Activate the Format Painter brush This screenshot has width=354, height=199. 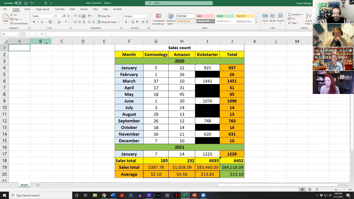pos(19,23)
